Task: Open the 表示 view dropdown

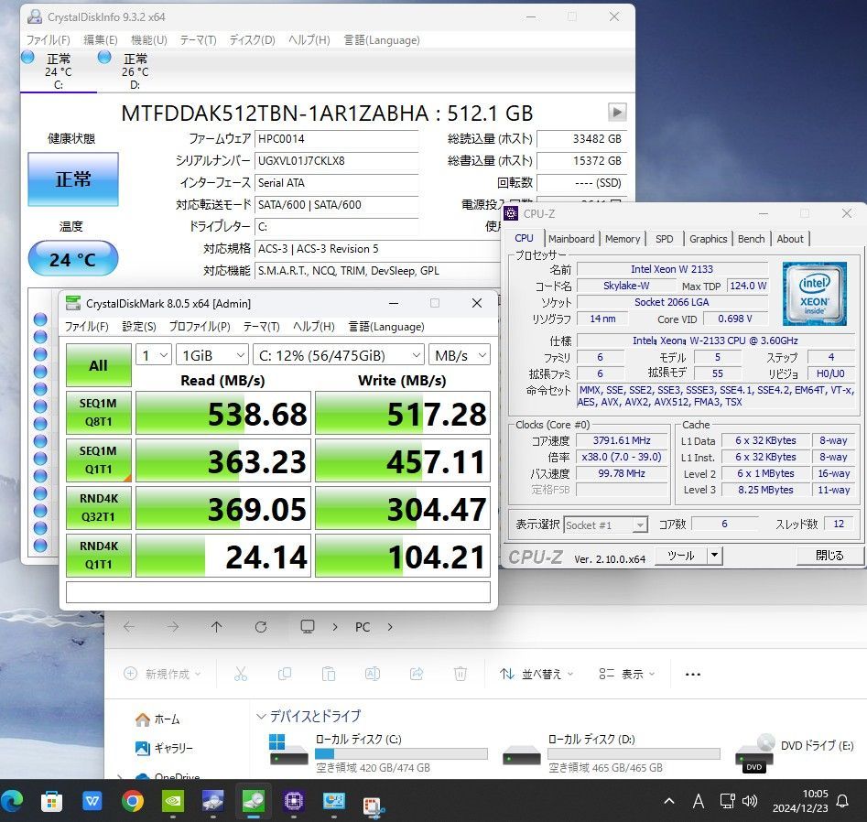Action: coord(627,674)
